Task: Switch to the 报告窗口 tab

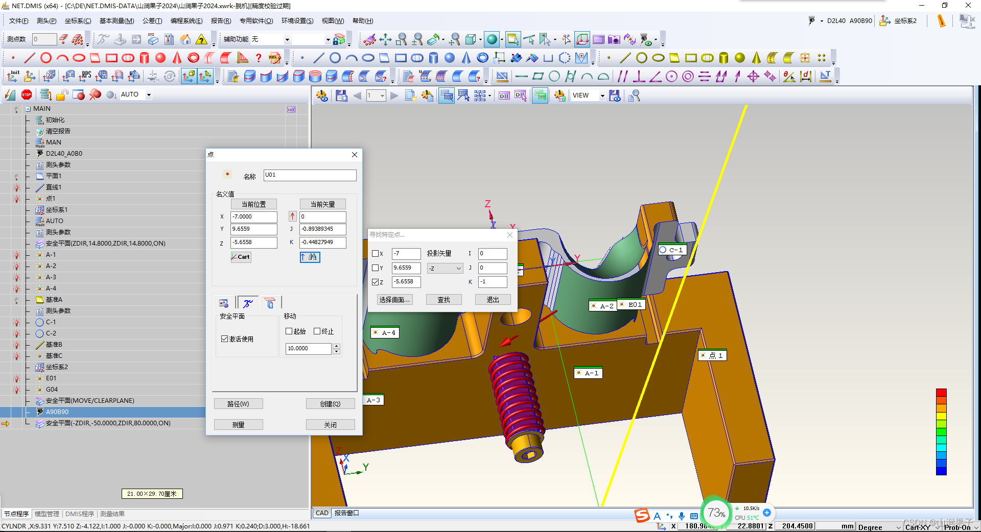Action: tap(347, 513)
